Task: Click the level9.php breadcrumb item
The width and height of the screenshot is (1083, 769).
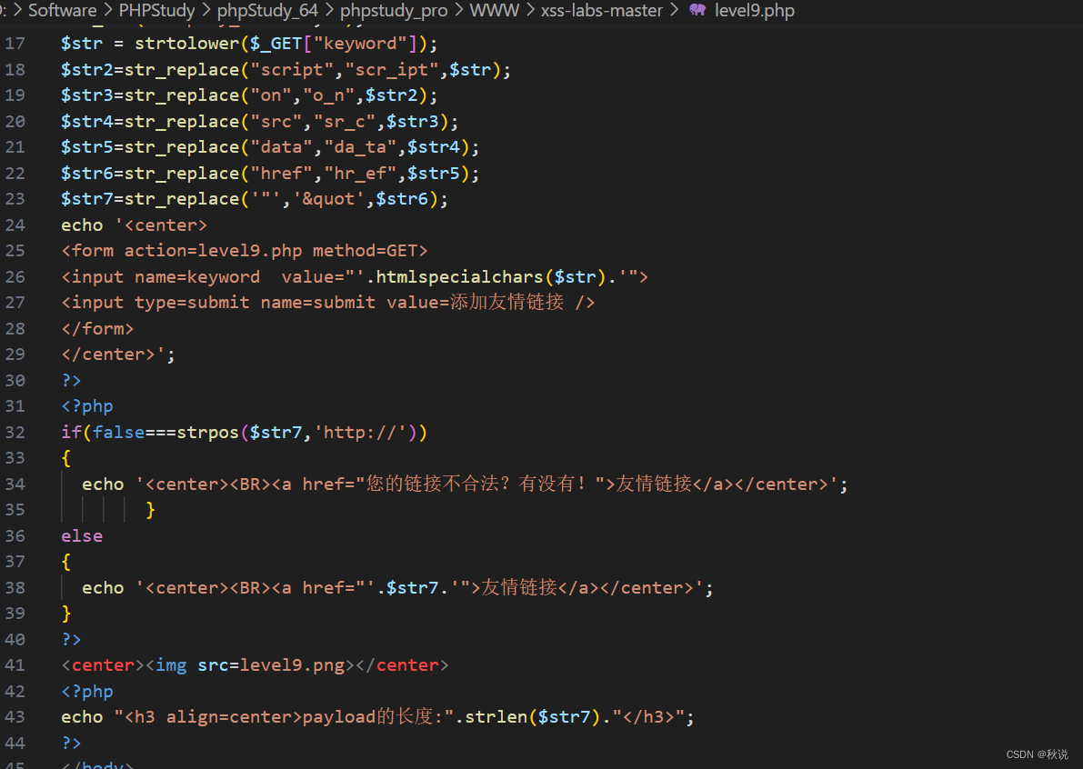Action: tap(753, 11)
